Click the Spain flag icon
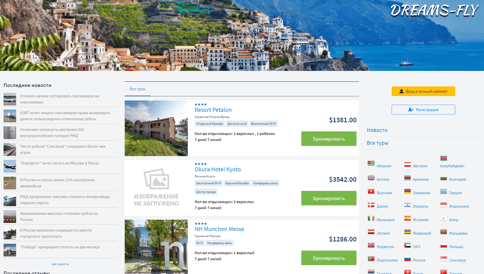 tap(407, 218)
